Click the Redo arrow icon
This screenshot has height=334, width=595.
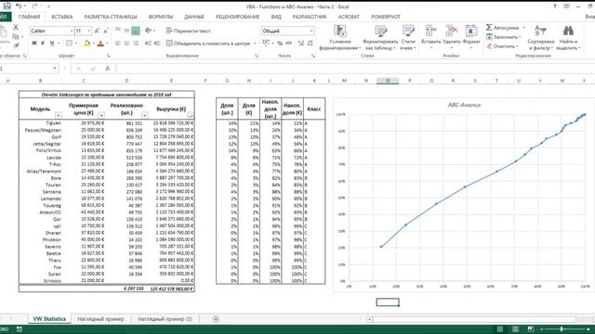click(x=34, y=6)
